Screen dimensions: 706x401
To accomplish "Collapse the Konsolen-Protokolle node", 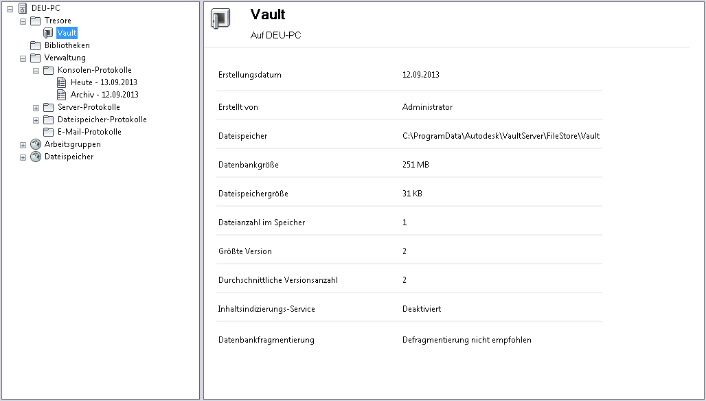I will pos(36,70).
